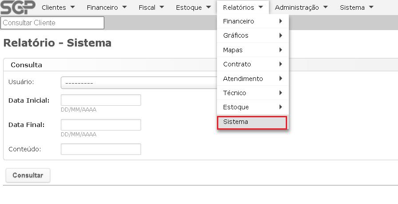Open the Contrato reports submenu
The image size is (398, 204).
252,64
